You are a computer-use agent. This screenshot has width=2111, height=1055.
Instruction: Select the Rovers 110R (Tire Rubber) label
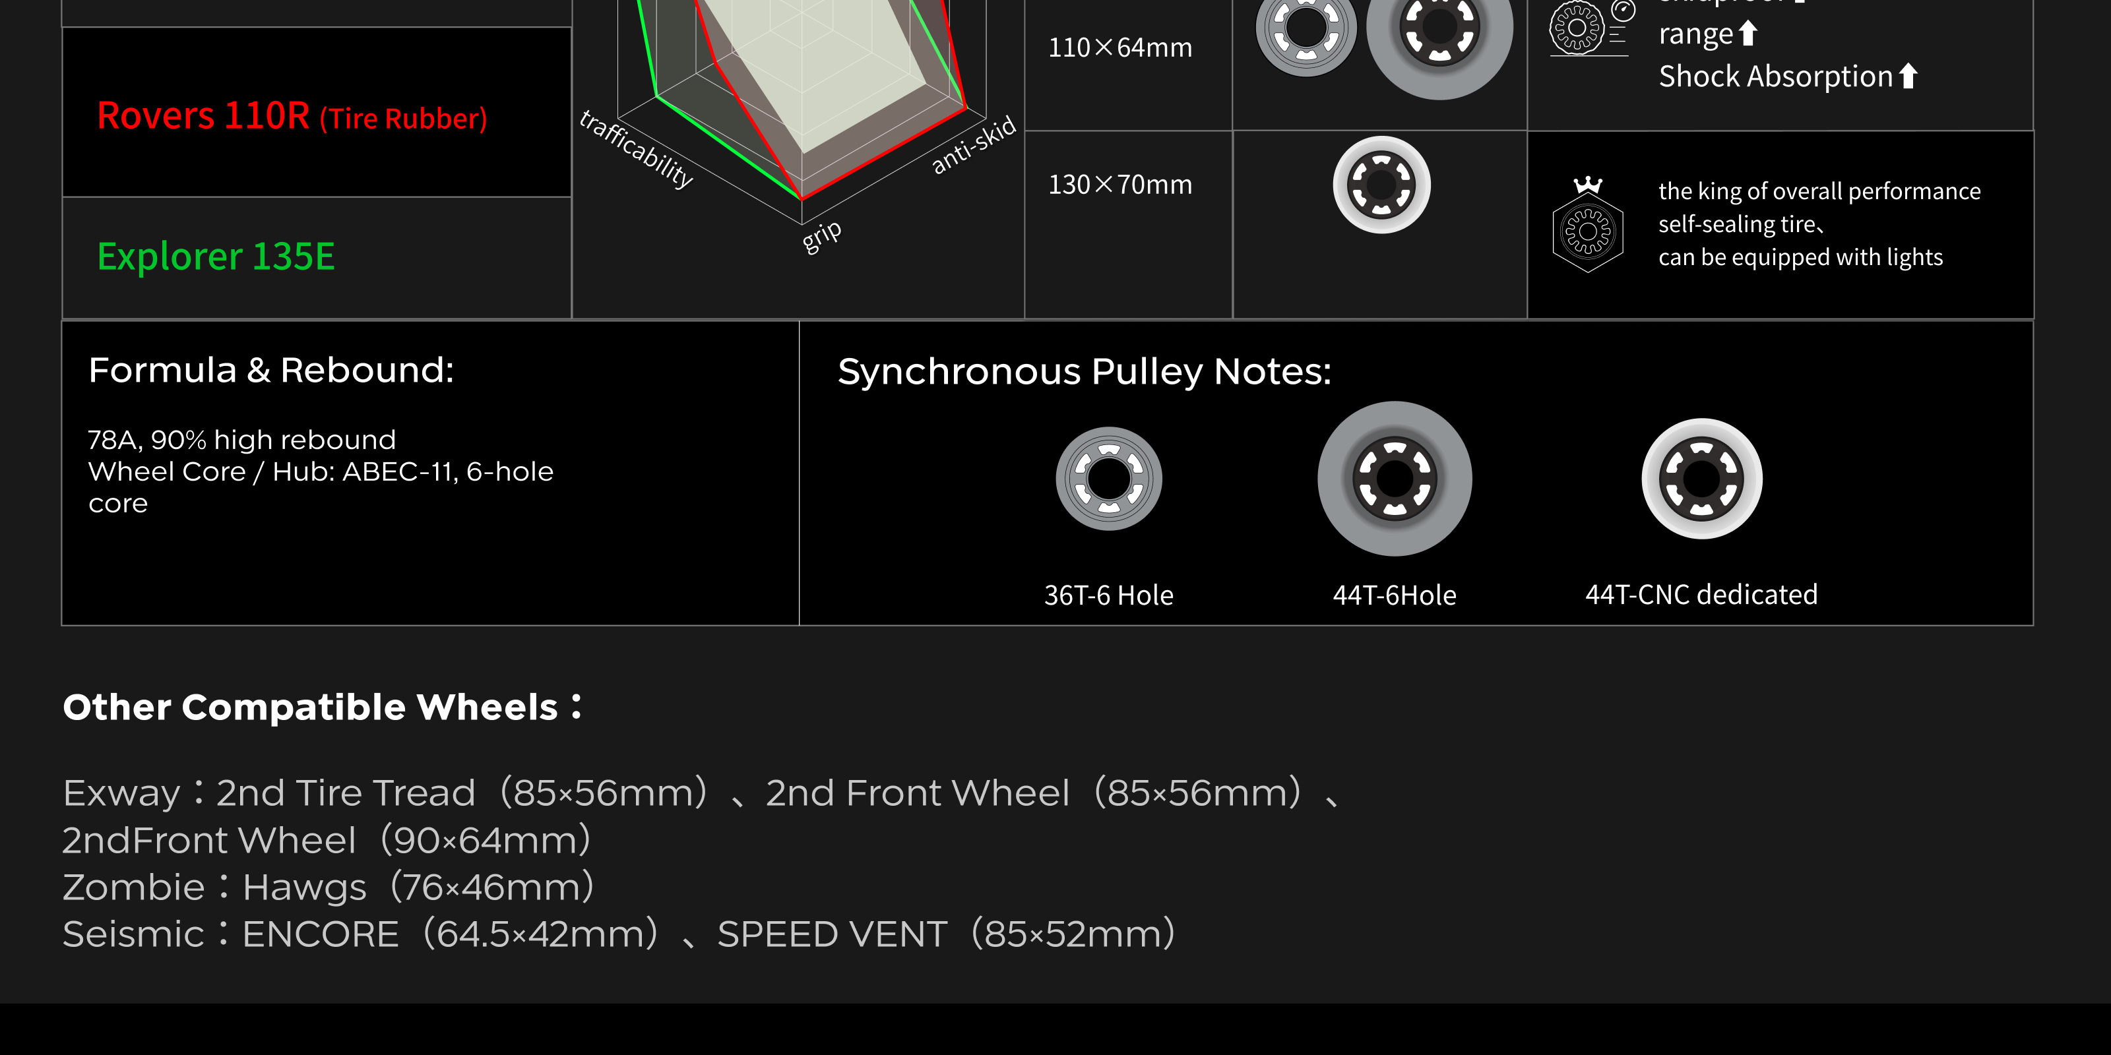pyautogui.click(x=292, y=116)
